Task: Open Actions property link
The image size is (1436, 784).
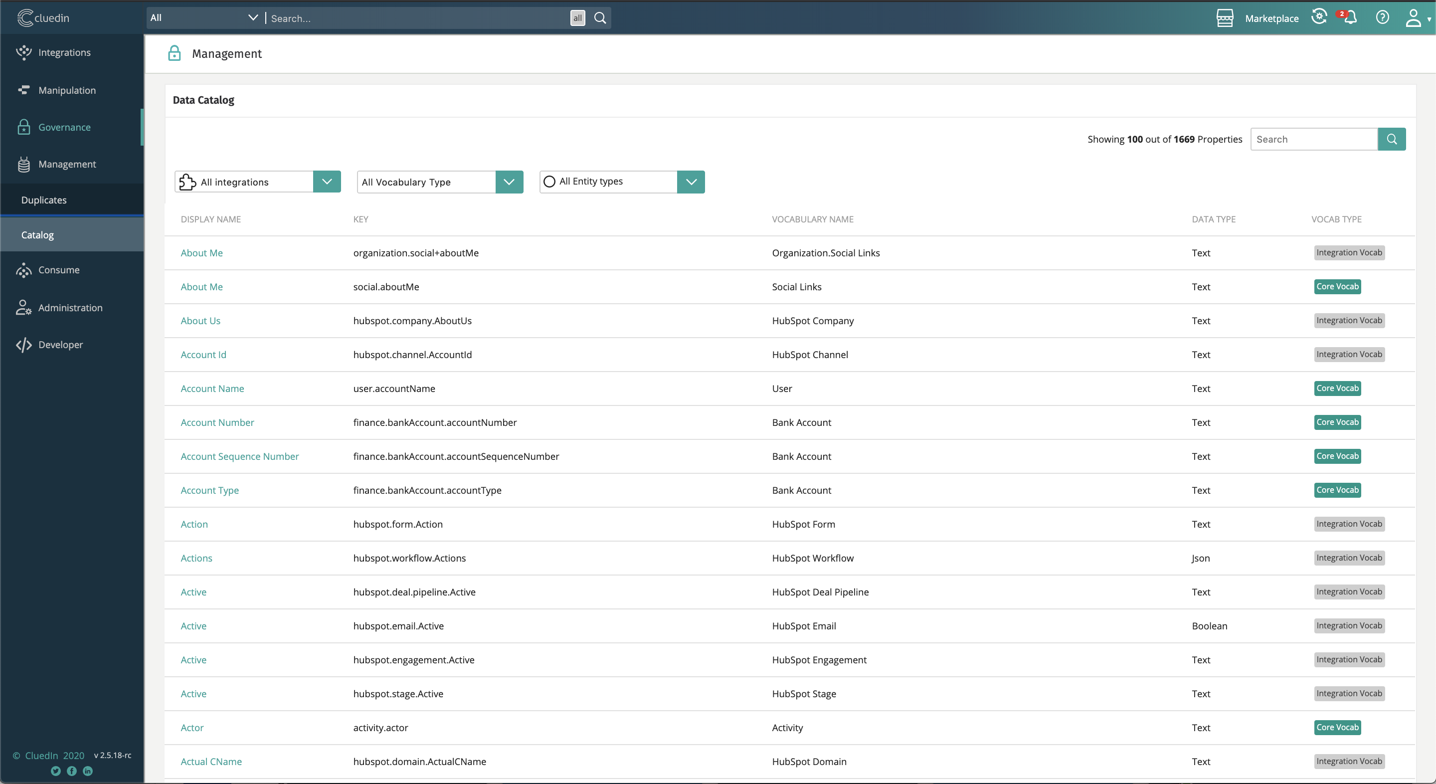Action: (x=196, y=558)
